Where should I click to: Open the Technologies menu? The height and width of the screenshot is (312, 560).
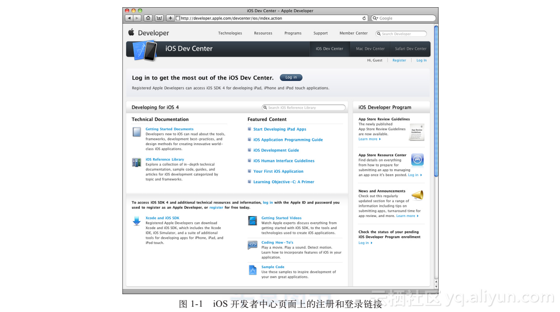coord(230,33)
